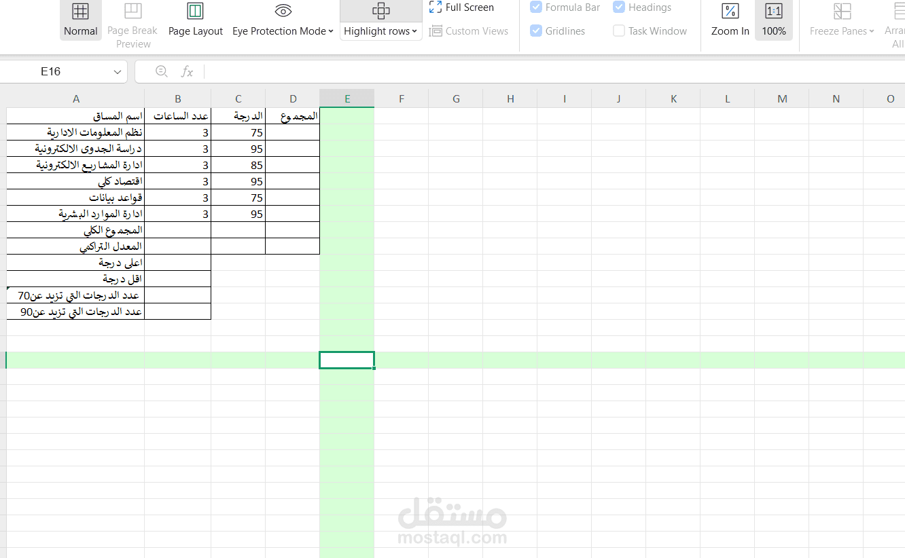The width and height of the screenshot is (905, 558).
Task: Select grade 95 in 'اقتصاد كلي' row
Action: 238,181
